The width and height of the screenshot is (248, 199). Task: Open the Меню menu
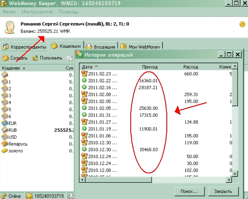(x=9, y=12)
